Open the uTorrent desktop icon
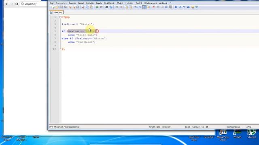This screenshot has width=259, height=145. [252, 134]
